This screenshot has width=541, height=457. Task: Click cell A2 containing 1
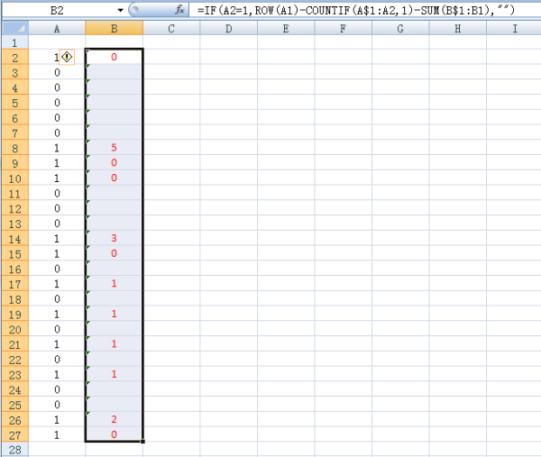57,57
